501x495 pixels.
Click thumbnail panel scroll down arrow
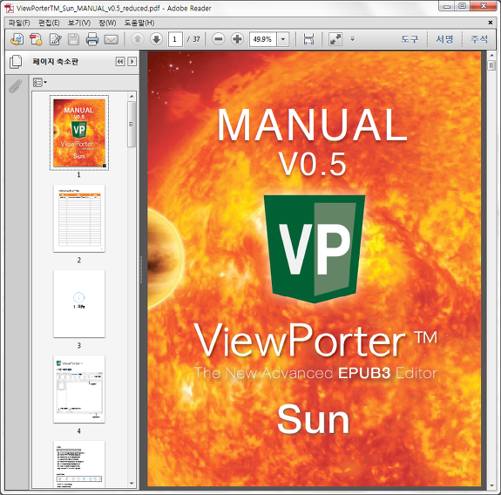click(x=132, y=484)
